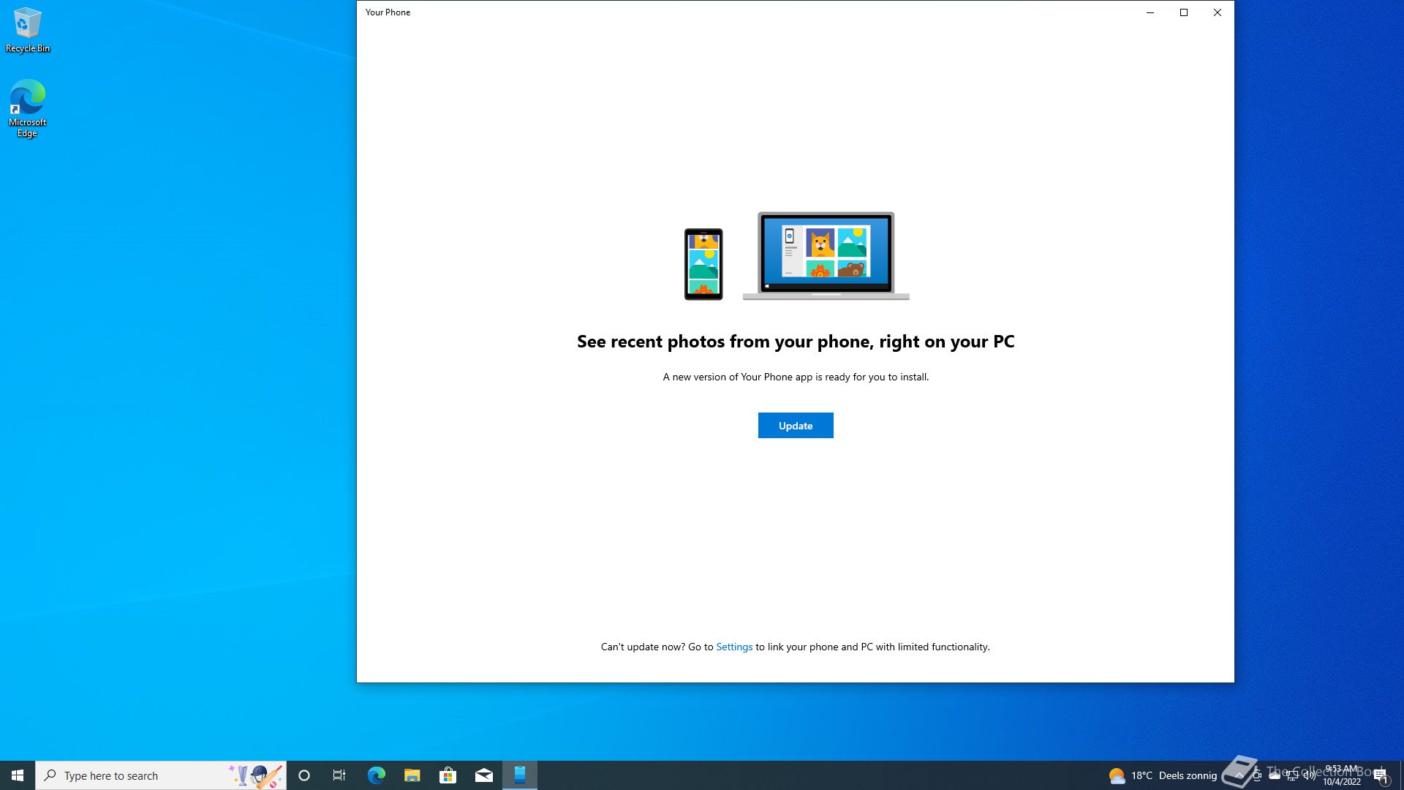
Task: Click the blue Update button
Action: pos(796,426)
